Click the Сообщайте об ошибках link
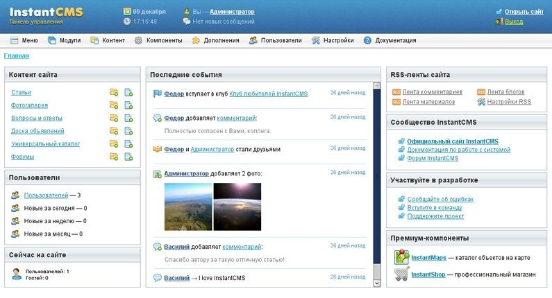 point(440,200)
